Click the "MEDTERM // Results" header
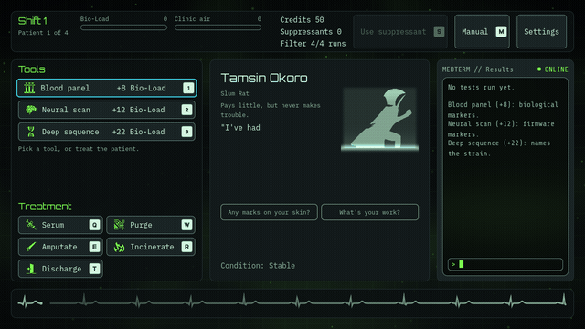This screenshot has height=329, width=585. [x=477, y=69]
